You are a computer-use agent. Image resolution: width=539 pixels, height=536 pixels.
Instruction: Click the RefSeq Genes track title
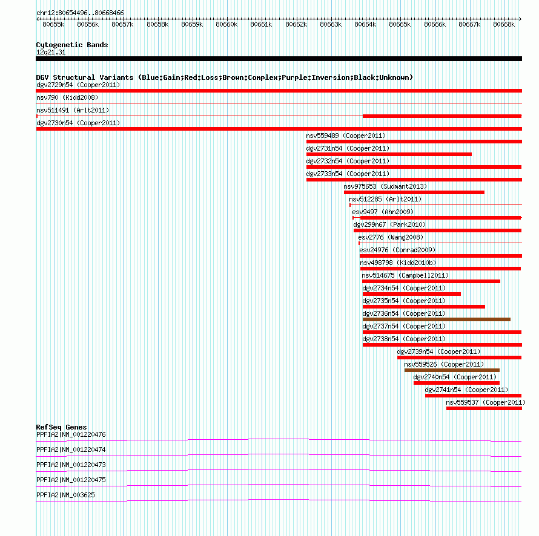coord(62,427)
